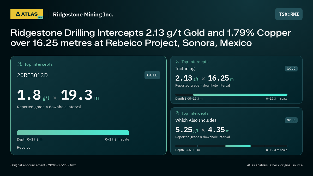Click 'Top intercepts' label in the Including card
The width and height of the screenshot is (313, 176).
click(x=195, y=62)
